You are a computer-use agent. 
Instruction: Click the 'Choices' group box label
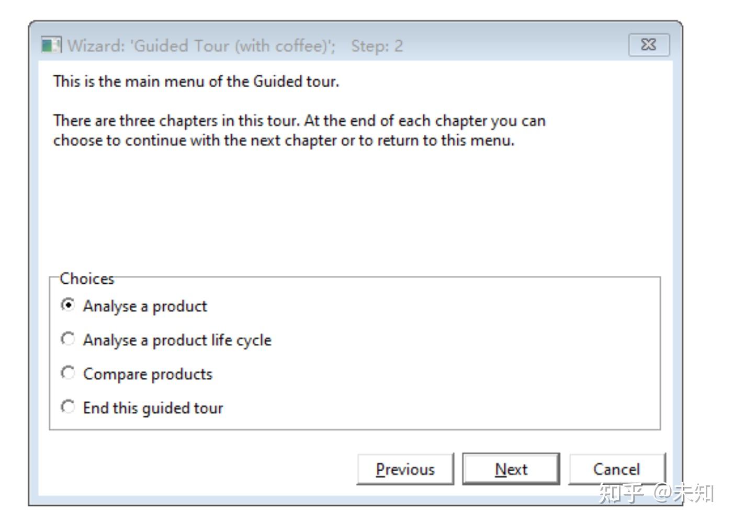[x=87, y=278]
